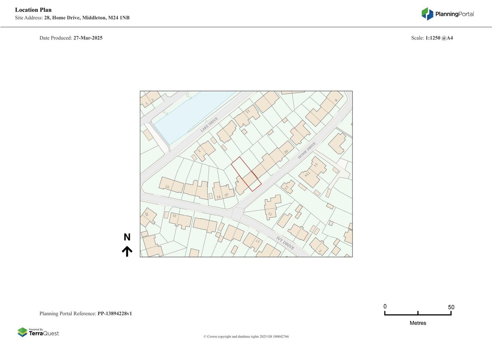The height and width of the screenshot is (348, 492).
Task: Click the Planning Portal cube logo icon
Action: click(x=427, y=14)
